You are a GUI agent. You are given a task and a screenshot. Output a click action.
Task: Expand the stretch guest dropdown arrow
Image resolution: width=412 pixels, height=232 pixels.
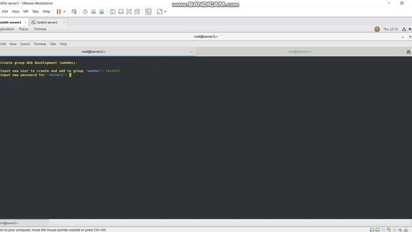tap(165, 12)
